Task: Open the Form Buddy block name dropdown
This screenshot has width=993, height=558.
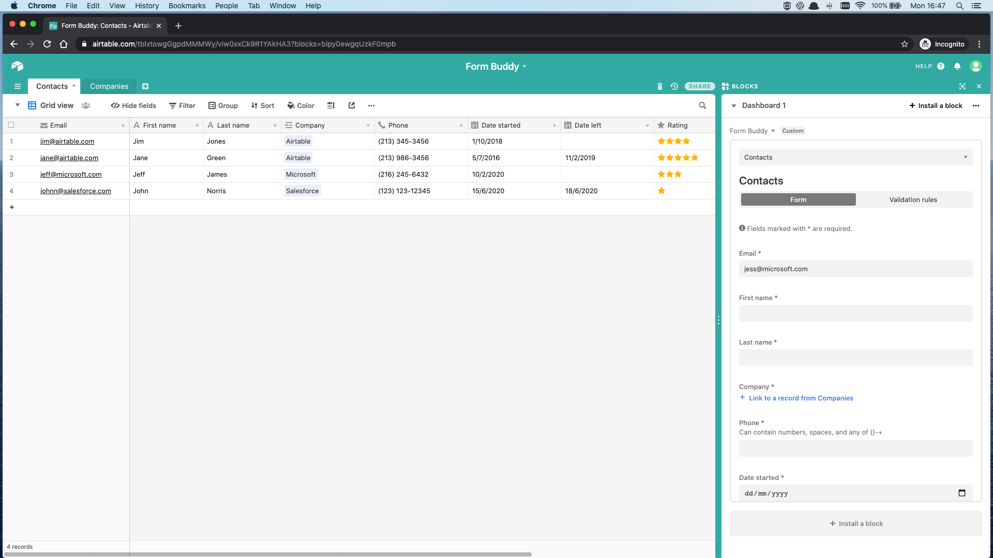Action: click(x=753, y=131)
